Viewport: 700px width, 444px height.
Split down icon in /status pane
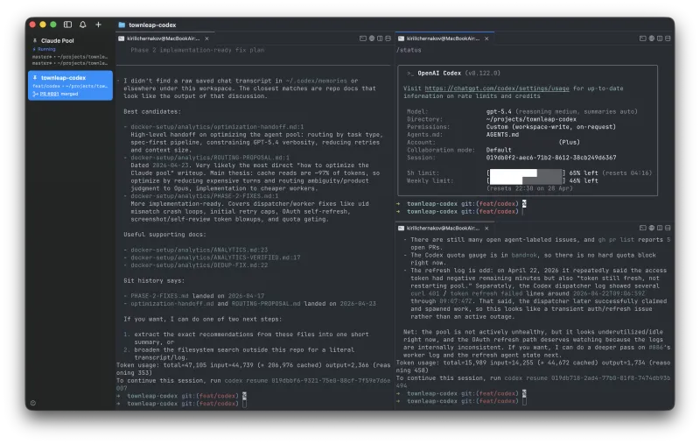(668, 39)
